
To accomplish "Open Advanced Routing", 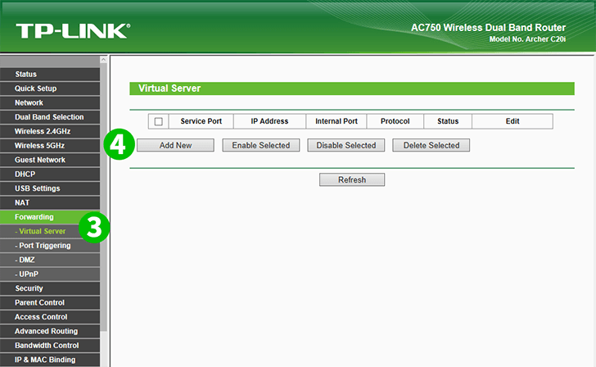I will [50, 331].
